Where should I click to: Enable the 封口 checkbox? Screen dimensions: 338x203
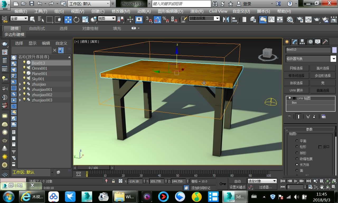coord(320,147)
